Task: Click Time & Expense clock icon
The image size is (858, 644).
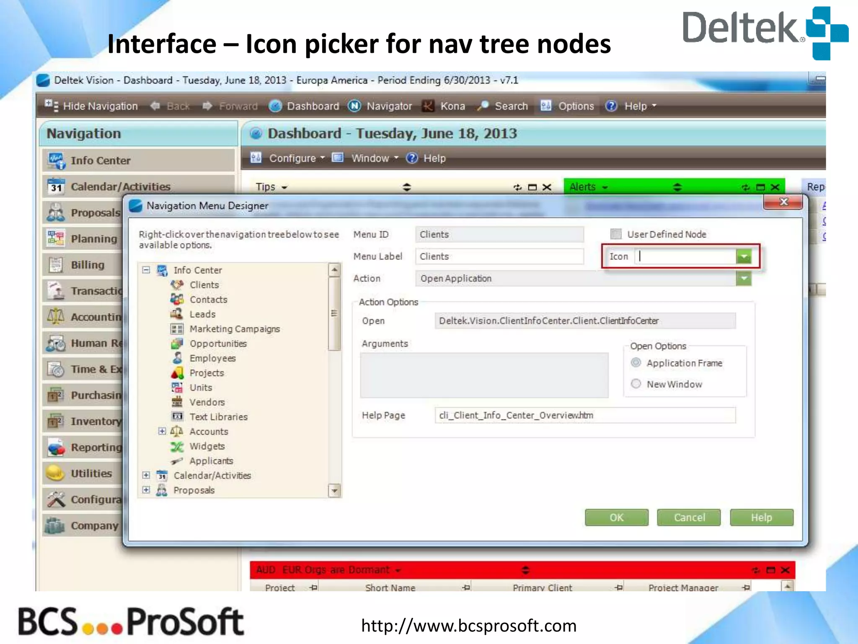Action: click(x=56, y=369)
